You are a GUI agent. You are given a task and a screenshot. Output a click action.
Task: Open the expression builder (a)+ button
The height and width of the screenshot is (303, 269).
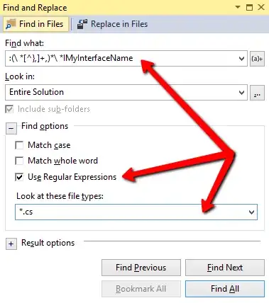click(257, 59)
